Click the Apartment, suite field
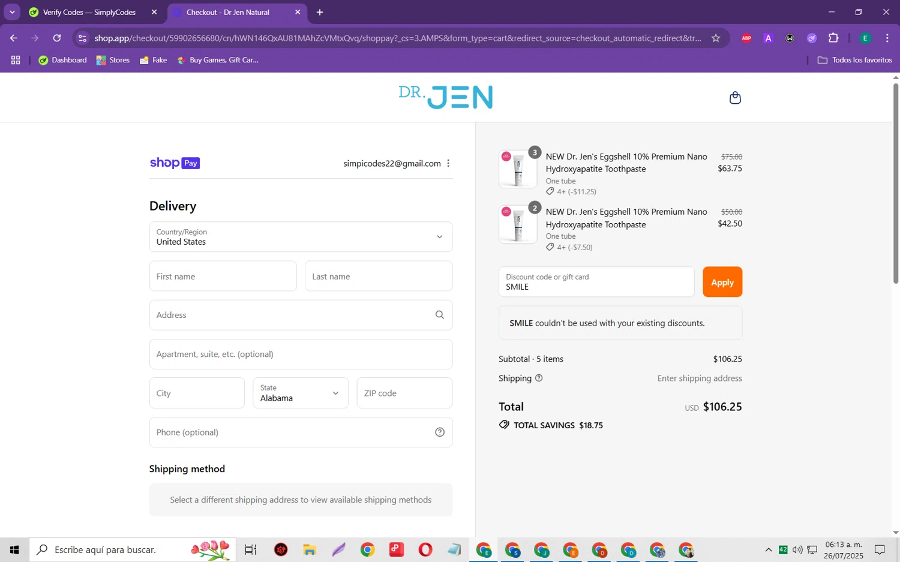The image size is (900, 562). coord(301,354)
